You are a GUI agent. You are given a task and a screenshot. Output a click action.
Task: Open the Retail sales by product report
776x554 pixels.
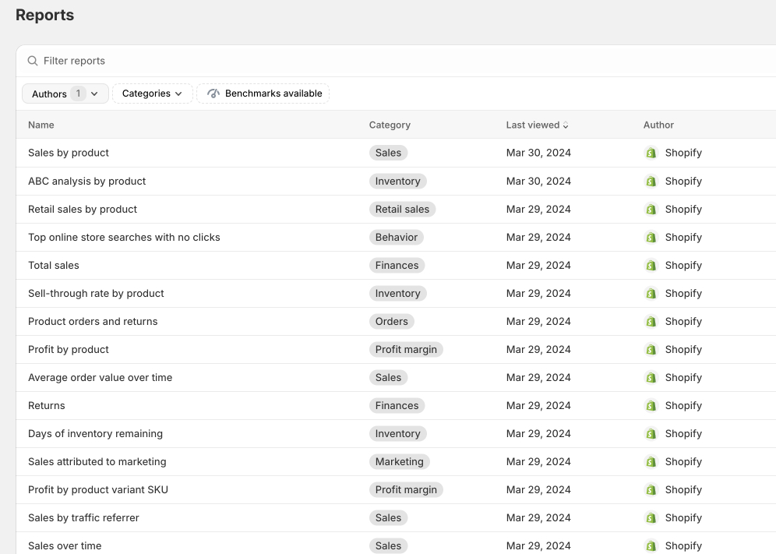83,210
